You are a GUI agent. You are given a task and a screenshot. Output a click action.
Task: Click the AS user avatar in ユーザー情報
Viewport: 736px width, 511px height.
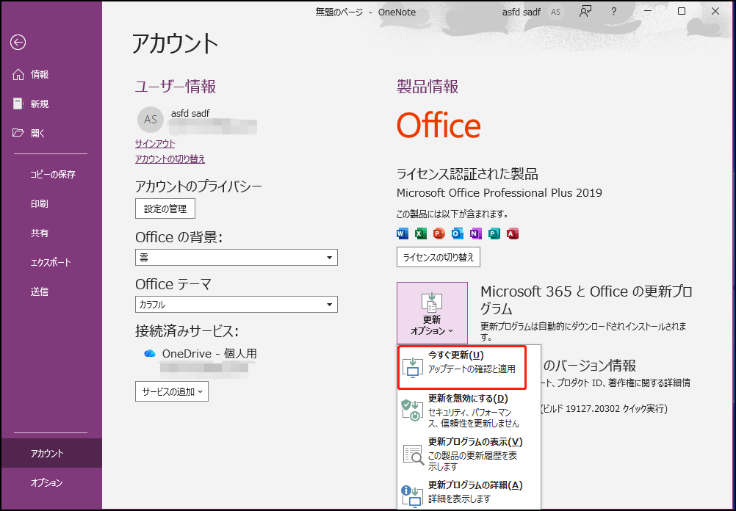[150, 119]
